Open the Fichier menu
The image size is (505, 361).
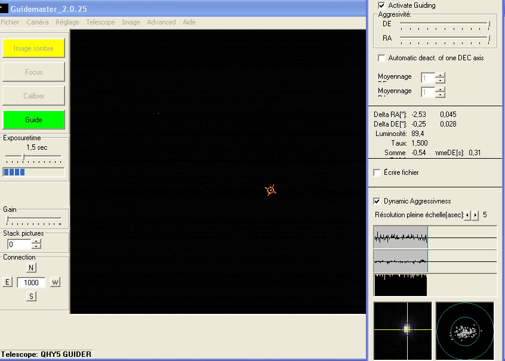pyautogui.click(x=10, y=22)
